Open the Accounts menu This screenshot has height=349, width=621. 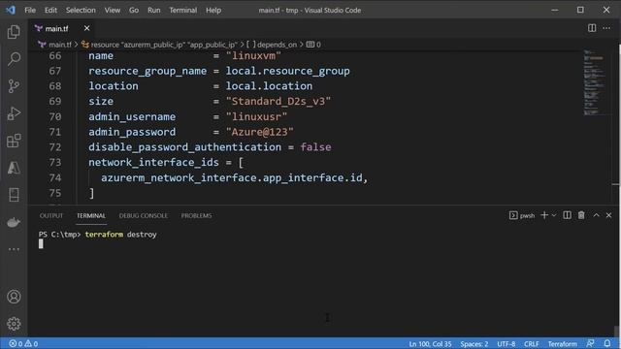tap(14, 297)
